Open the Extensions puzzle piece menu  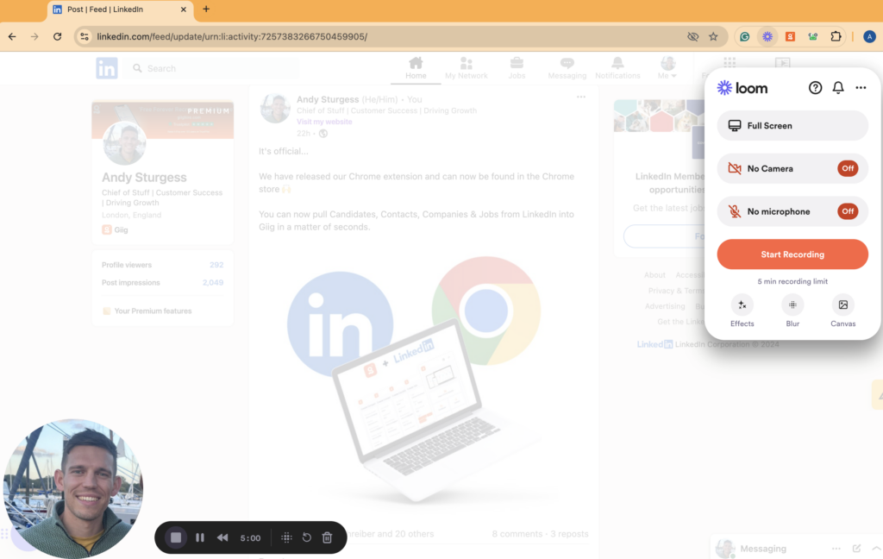(836, 36)
